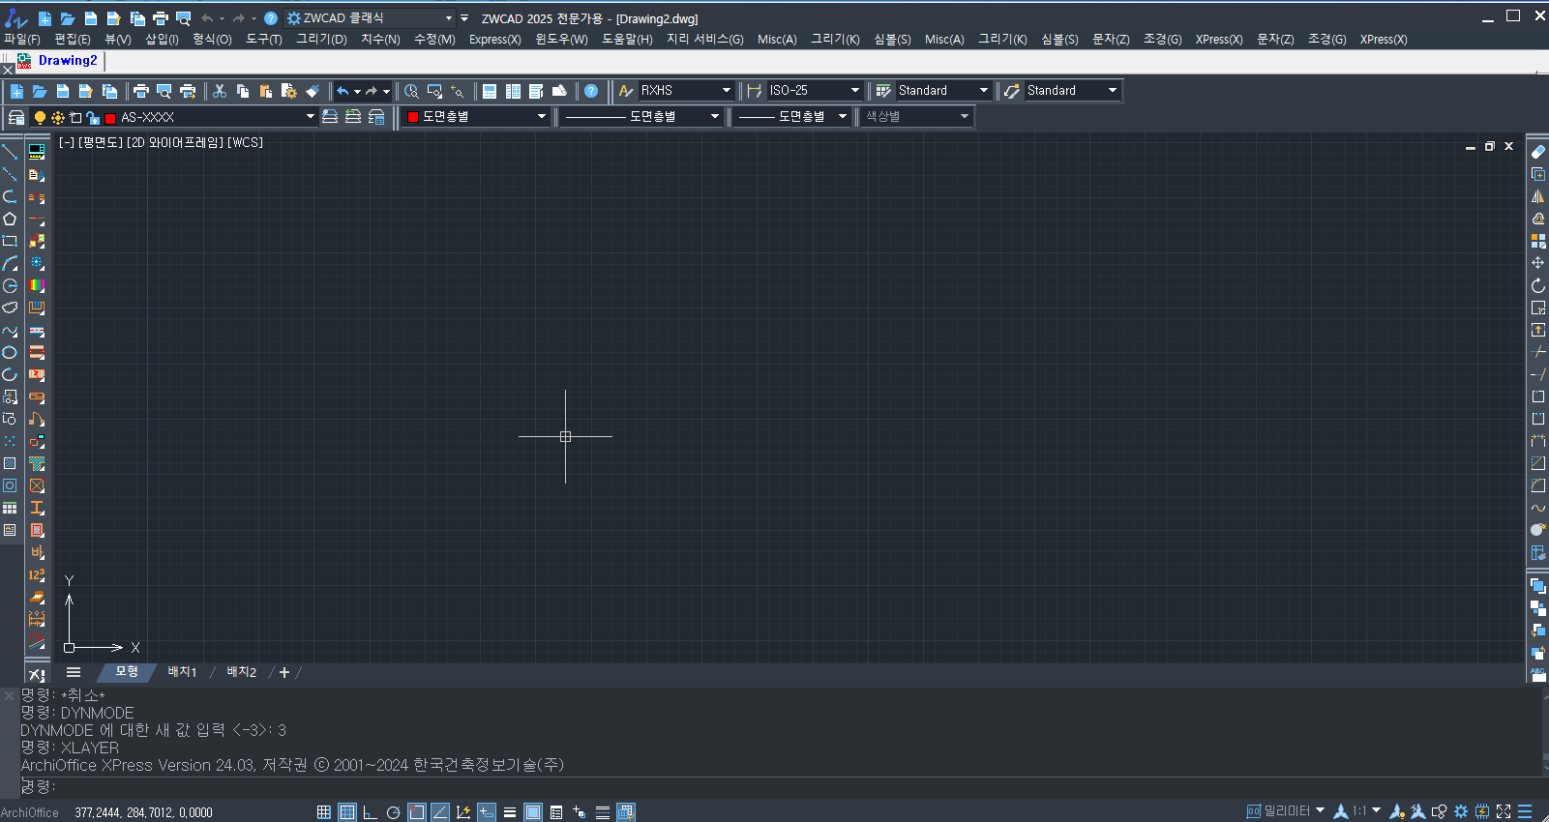
Task: Click the blue Help question icon
Action: point(591,91)
